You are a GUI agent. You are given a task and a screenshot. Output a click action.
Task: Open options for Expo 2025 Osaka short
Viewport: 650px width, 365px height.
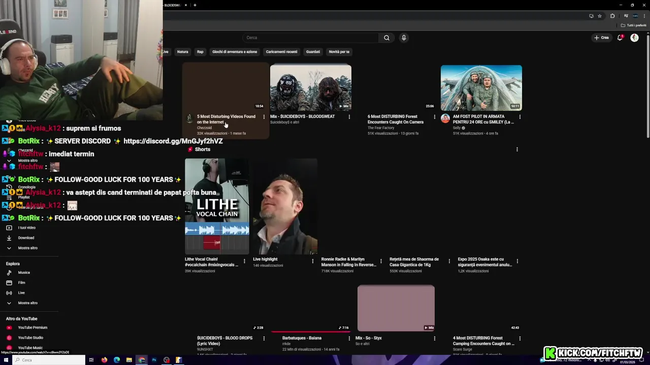517,261
